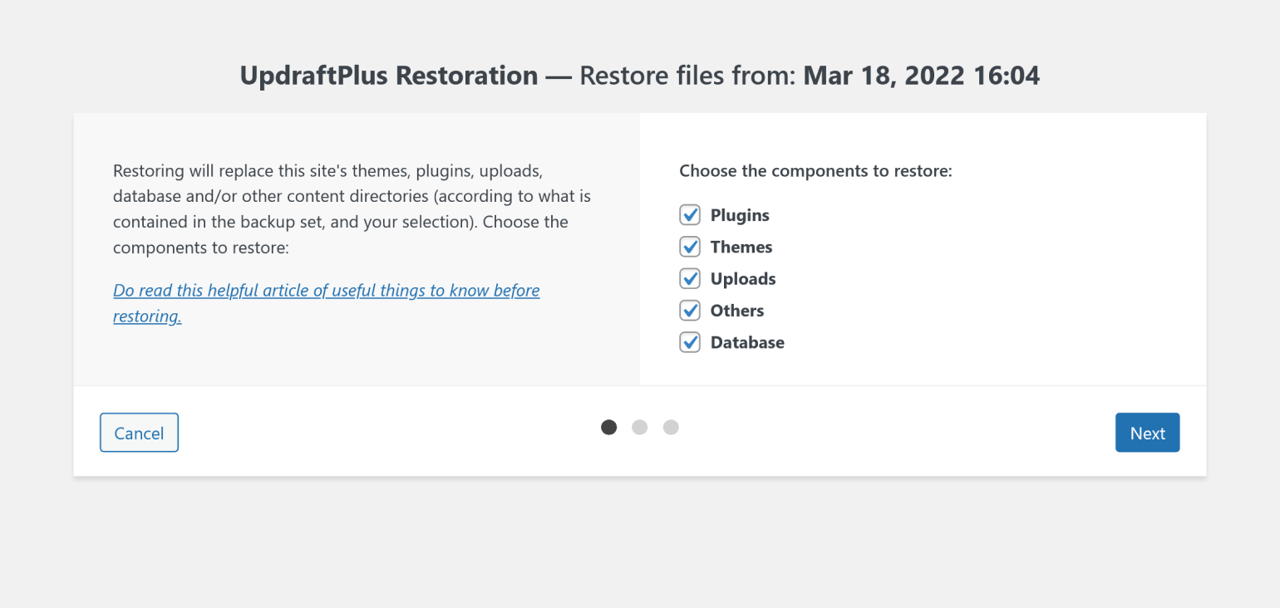The height and width of the screenshot is (608, 1280).
Task: Select the third step indicator dot
Action: (x=671, y=427)
